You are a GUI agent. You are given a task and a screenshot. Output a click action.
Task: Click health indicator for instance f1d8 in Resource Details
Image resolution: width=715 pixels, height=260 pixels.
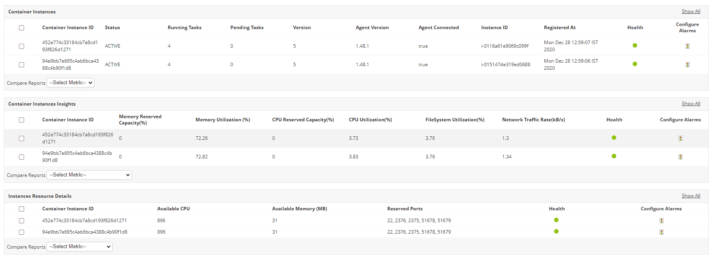(x=557, y=232)
